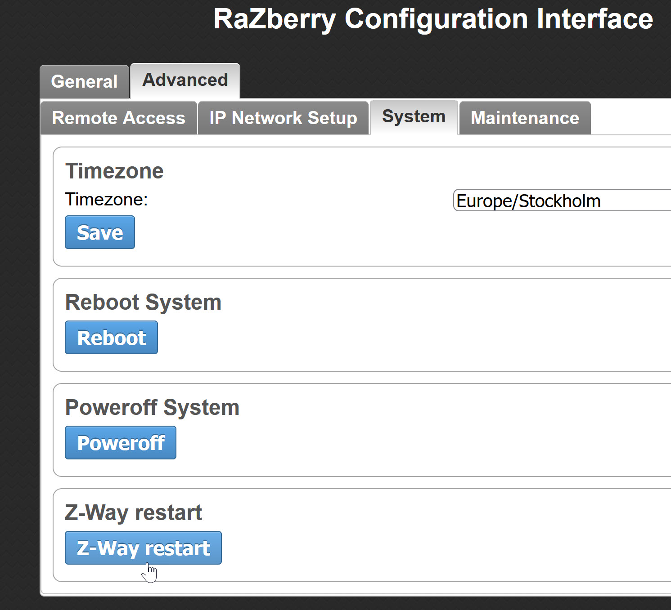Go to the Maintenance tab
Viewport: 671px width, 610px height.
point(525,118)
